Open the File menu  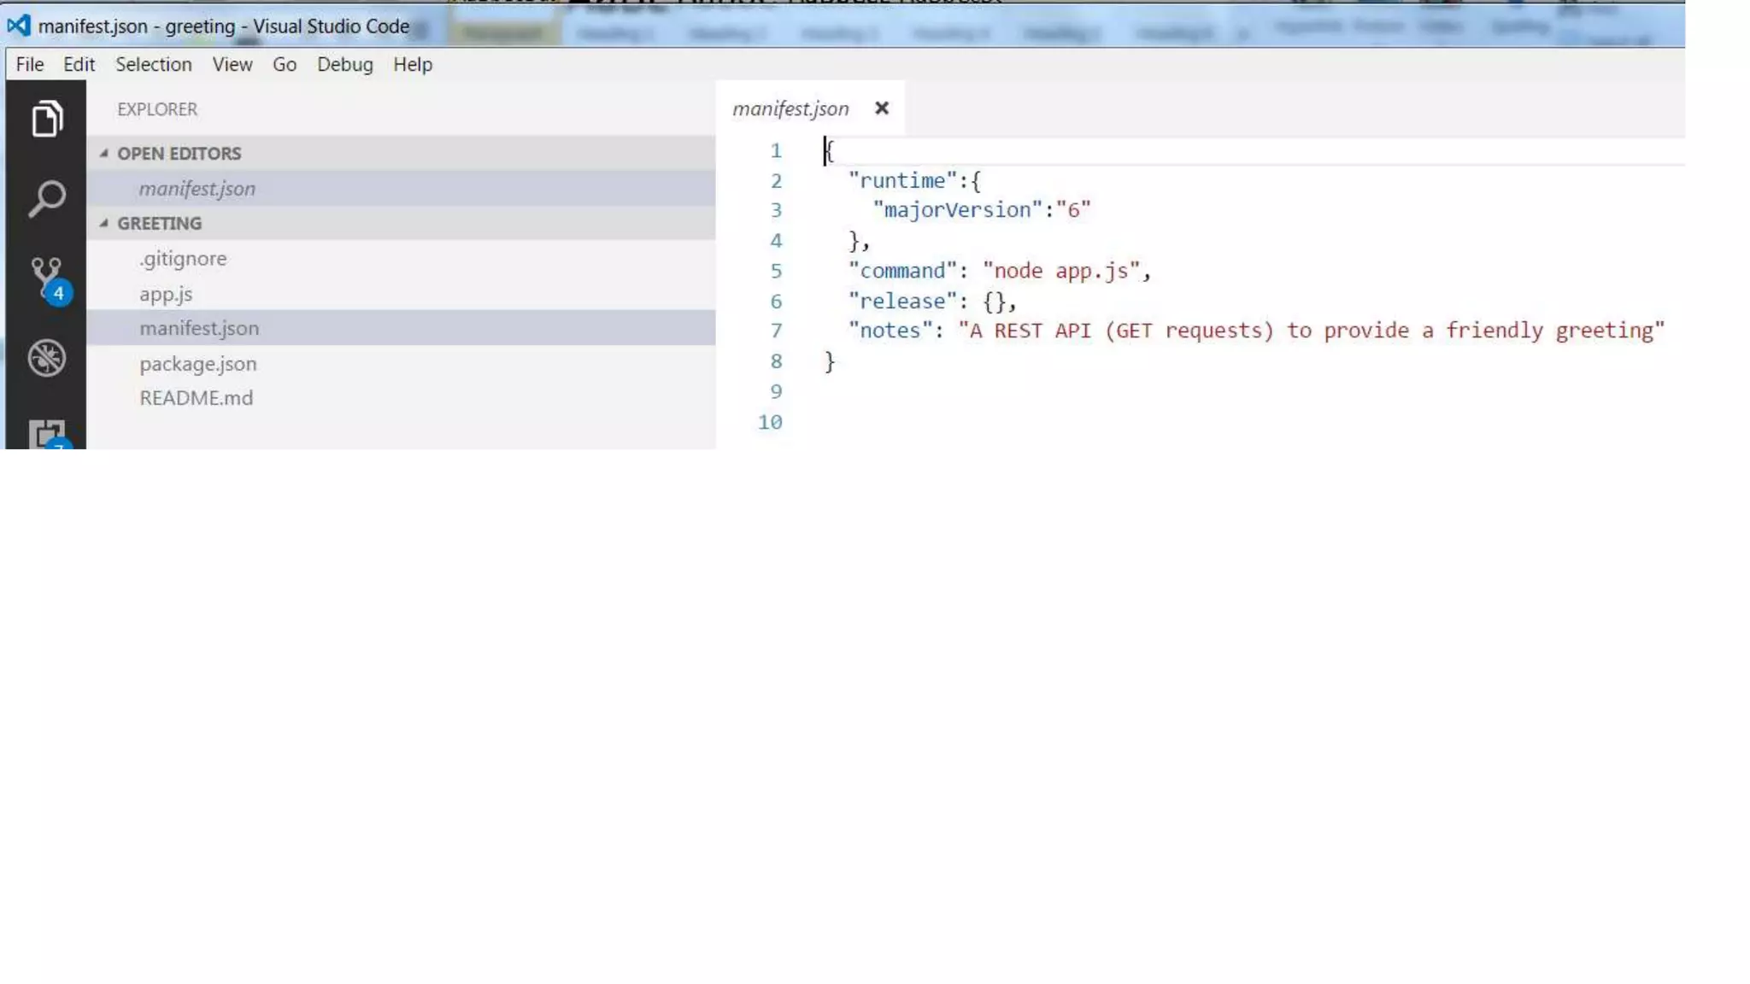click(x=29, y=65)
